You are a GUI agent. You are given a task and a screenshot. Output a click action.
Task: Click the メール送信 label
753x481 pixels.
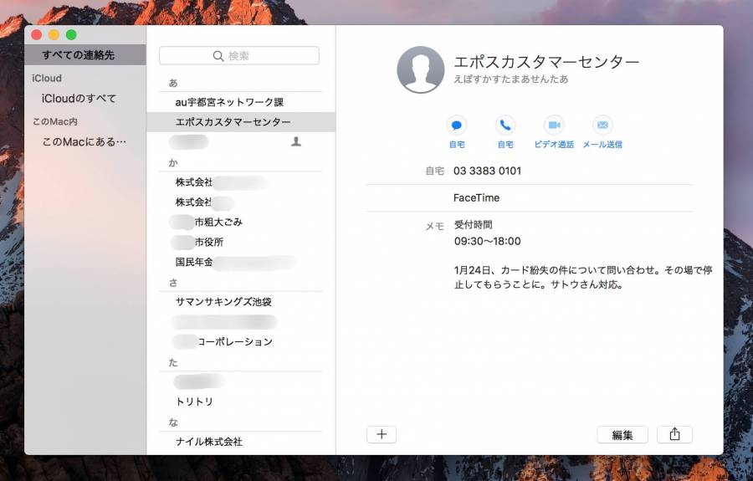(x=602, y=145)
